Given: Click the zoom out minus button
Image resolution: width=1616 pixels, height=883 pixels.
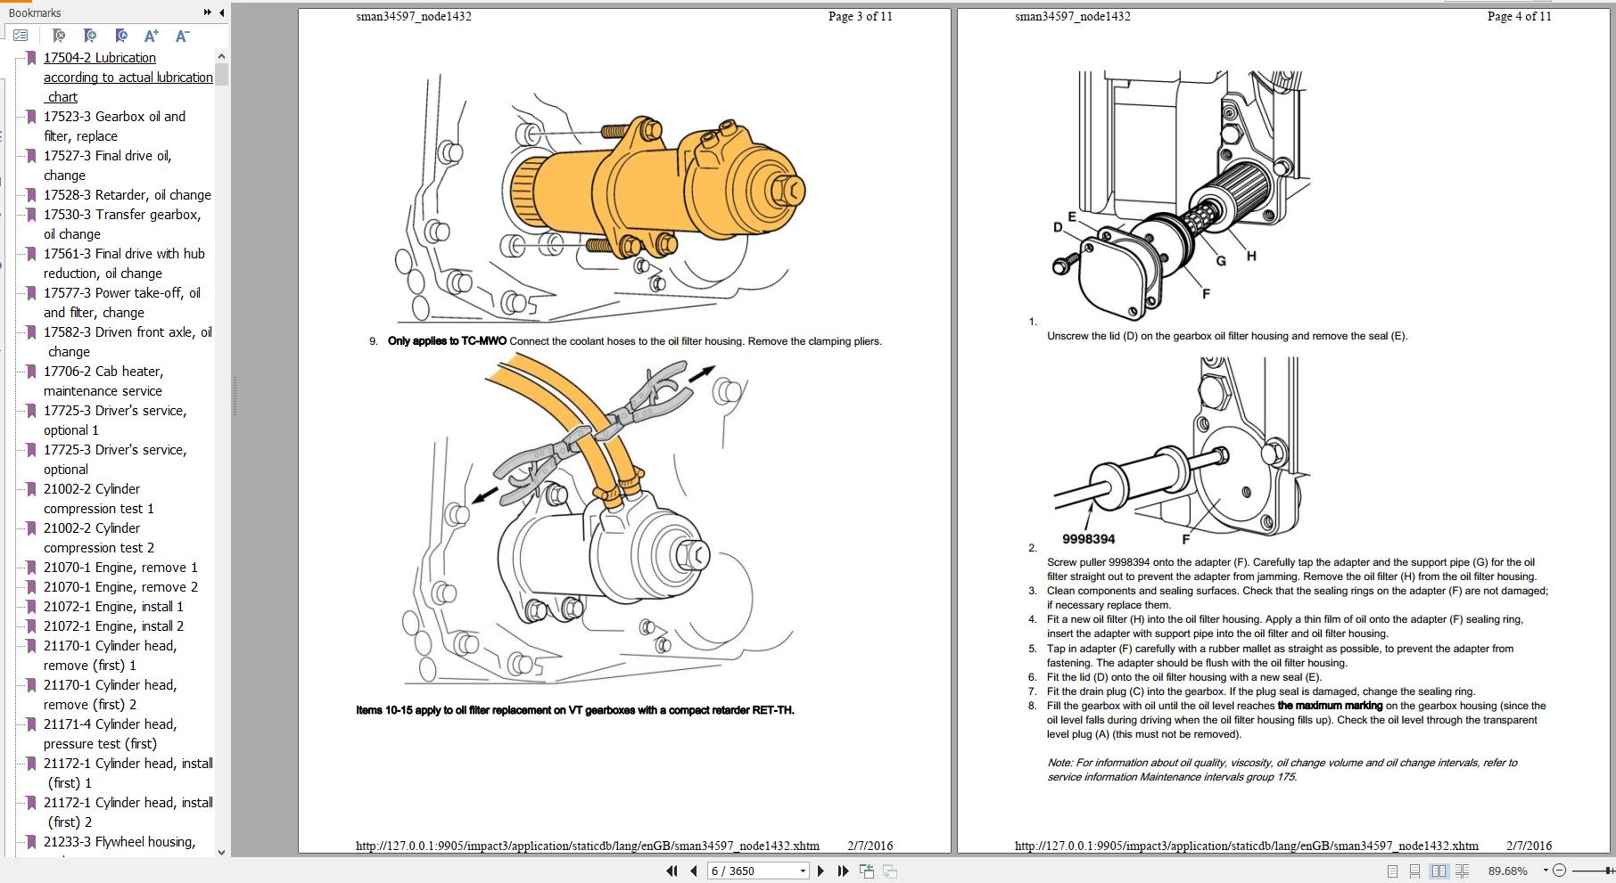Looking at the screenshot, I should click(x=1561, y=871).
